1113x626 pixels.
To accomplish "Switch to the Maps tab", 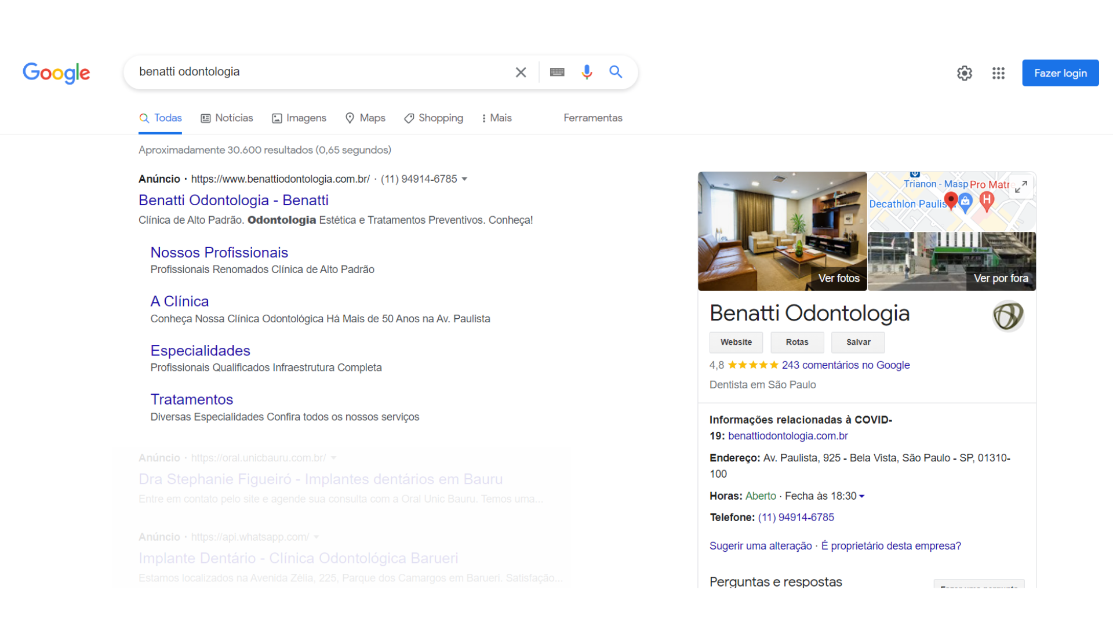I will click(365, 118).
